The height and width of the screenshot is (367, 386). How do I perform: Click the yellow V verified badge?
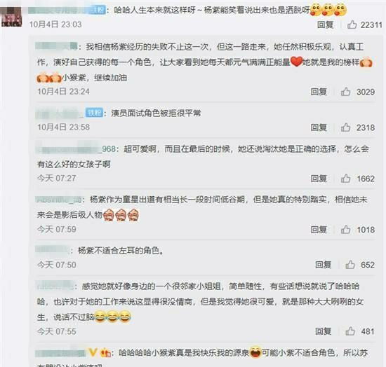click(93, 353)
